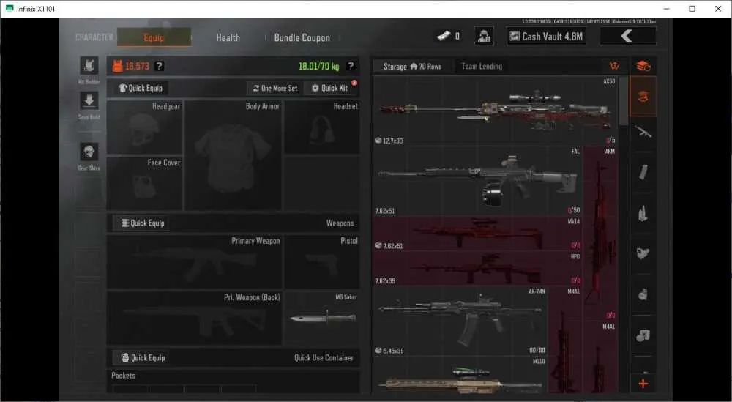This screenshot has height=402, width=732.
Task: Open the Kit Builder icon
Action: (x=89, y=66)
